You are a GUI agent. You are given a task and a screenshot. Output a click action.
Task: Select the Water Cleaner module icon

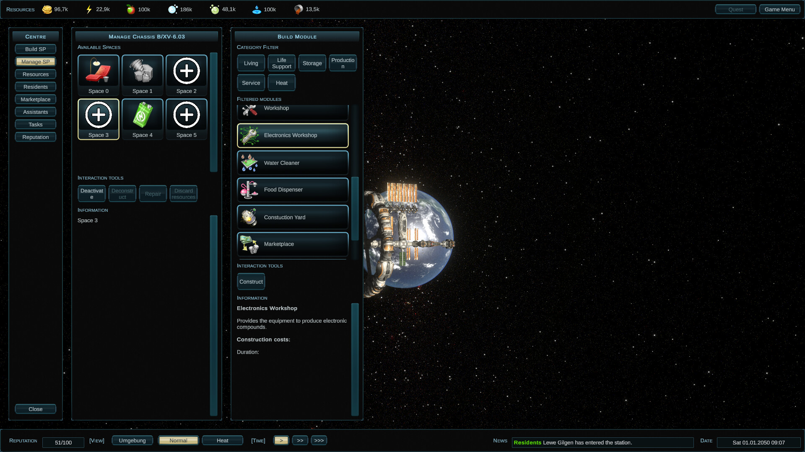[x=249, y=163]
